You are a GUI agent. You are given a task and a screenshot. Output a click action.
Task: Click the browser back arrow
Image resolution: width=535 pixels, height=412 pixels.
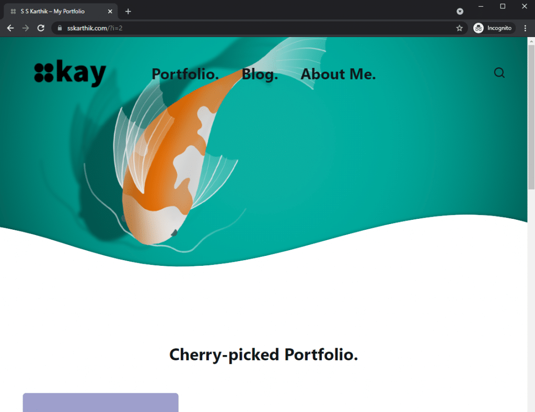[10, 28]
